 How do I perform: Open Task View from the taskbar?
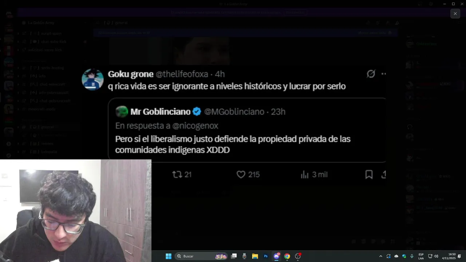click(x=234, y=256)
